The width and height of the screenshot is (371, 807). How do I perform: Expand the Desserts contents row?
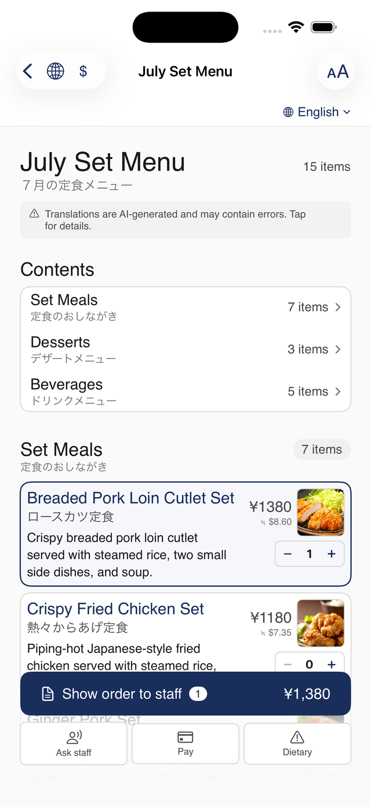[185, 349]
